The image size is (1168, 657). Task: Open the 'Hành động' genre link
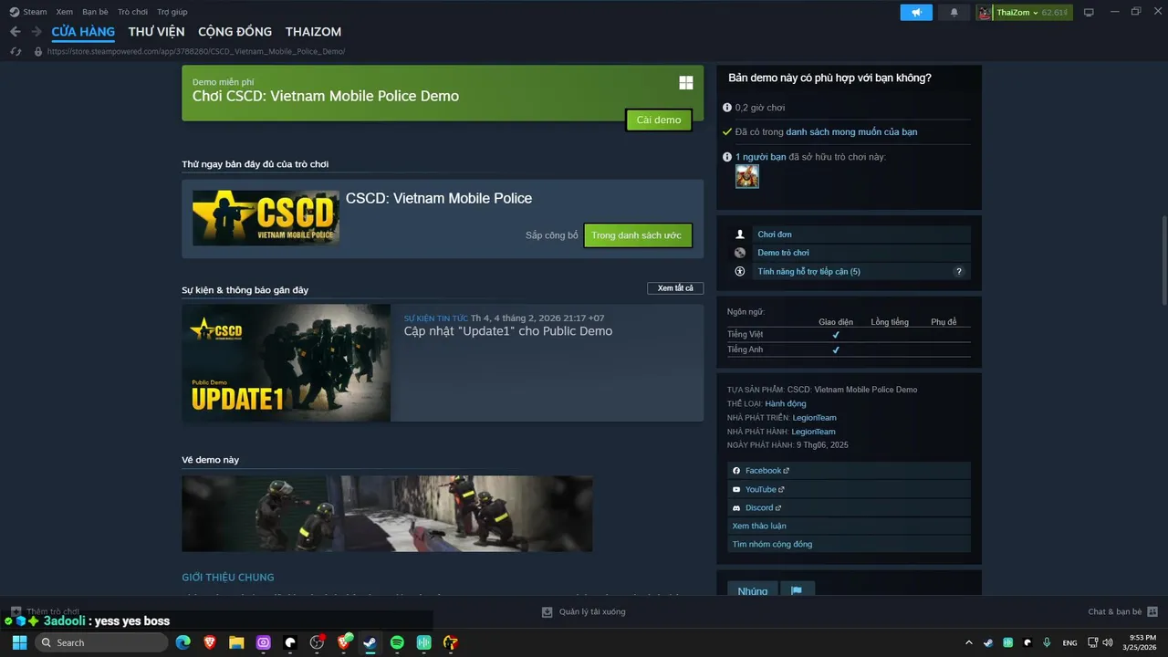(x=786, y=403)
